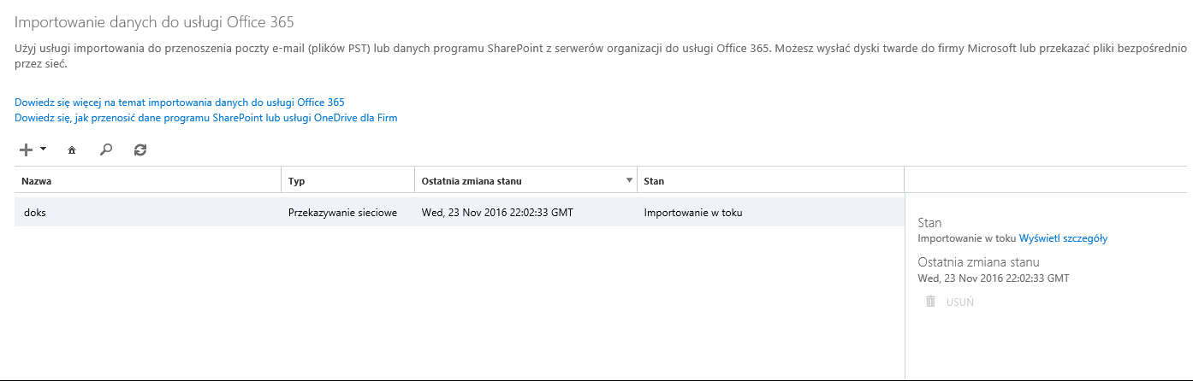Click the date cell Wed, 23 Nov 2016 22:02:33 GMT in the doks row

pyautogui.click(x=497, y=213)
